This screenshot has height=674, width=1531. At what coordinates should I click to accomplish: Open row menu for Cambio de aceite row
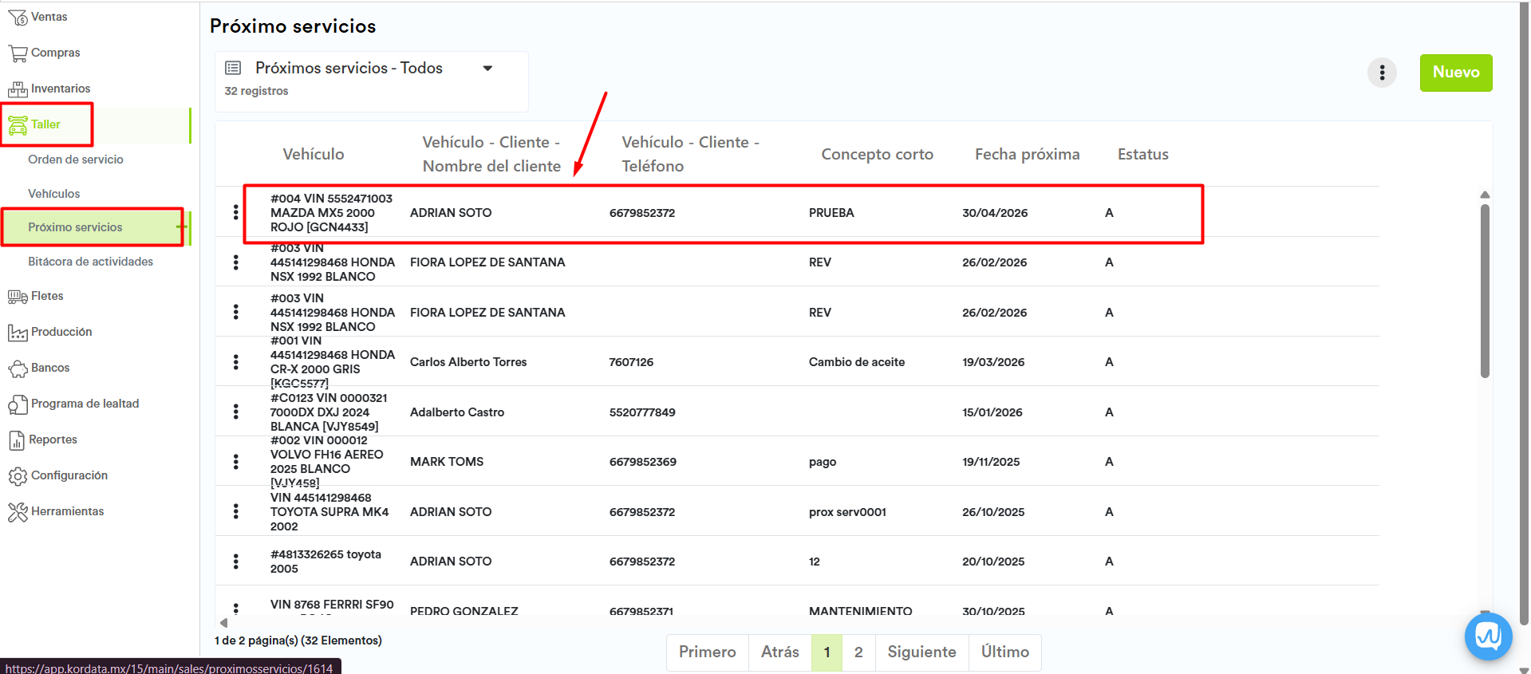pos(235,361)
